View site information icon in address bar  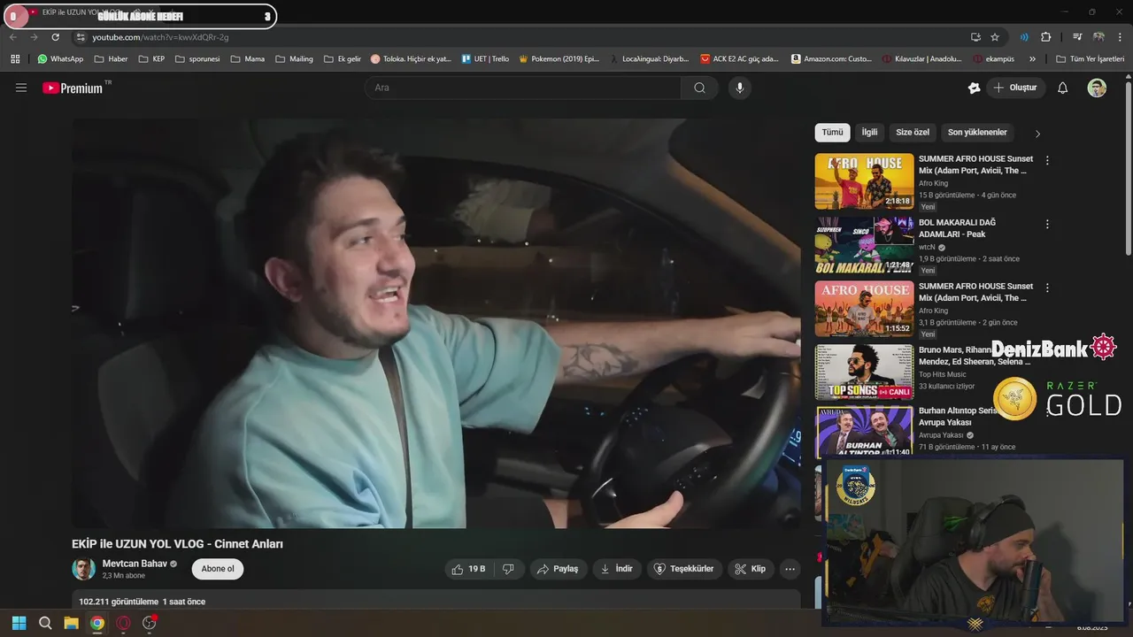tap(81, 37)
